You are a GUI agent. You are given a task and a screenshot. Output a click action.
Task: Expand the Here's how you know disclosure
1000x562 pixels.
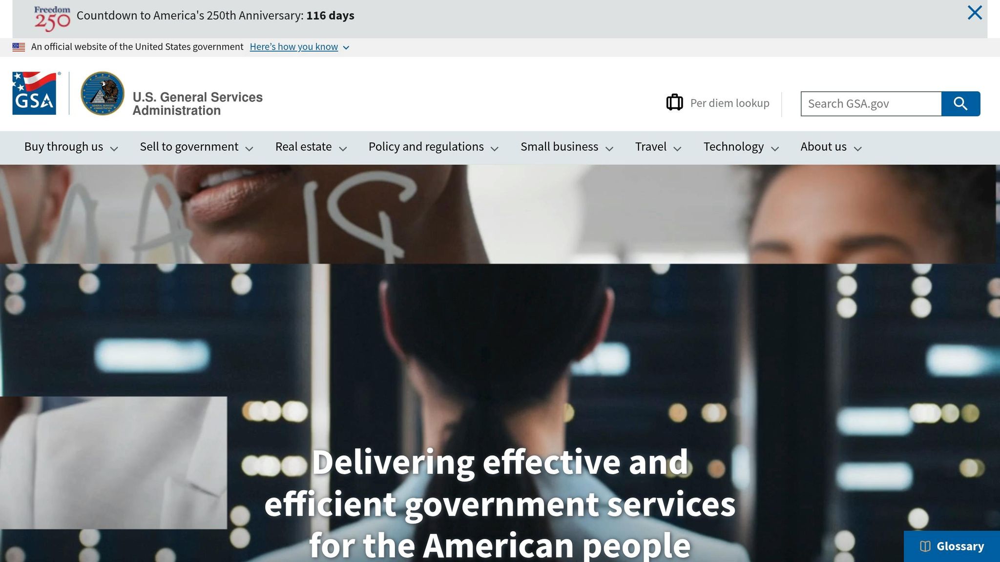299,47
